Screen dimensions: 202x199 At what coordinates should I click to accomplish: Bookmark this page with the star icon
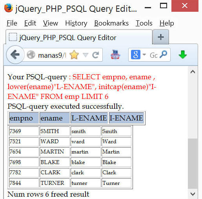74,55
